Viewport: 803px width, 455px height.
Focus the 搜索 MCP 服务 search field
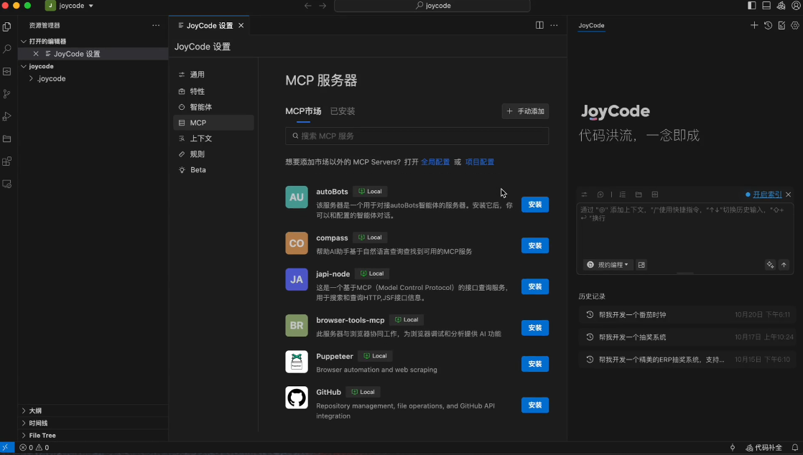pos(417,136)
